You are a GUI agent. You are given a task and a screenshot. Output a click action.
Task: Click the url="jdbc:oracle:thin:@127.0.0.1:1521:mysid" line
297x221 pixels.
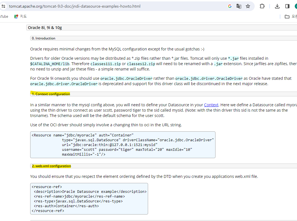[110, 145]
